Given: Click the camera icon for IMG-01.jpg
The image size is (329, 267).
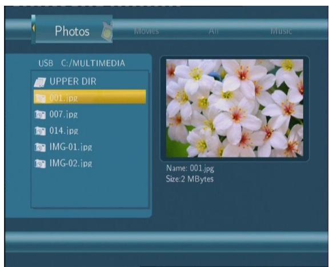Looking at the screenshot, I should pyautogui.click(x=40, y=148).
